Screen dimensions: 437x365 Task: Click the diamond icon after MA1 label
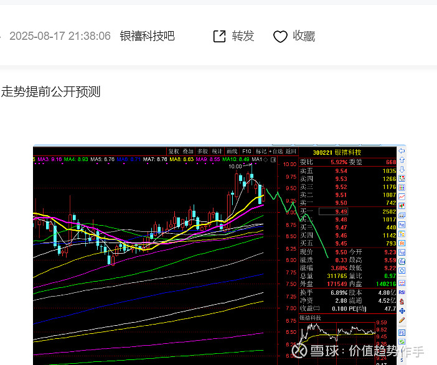tap(266, 160)
